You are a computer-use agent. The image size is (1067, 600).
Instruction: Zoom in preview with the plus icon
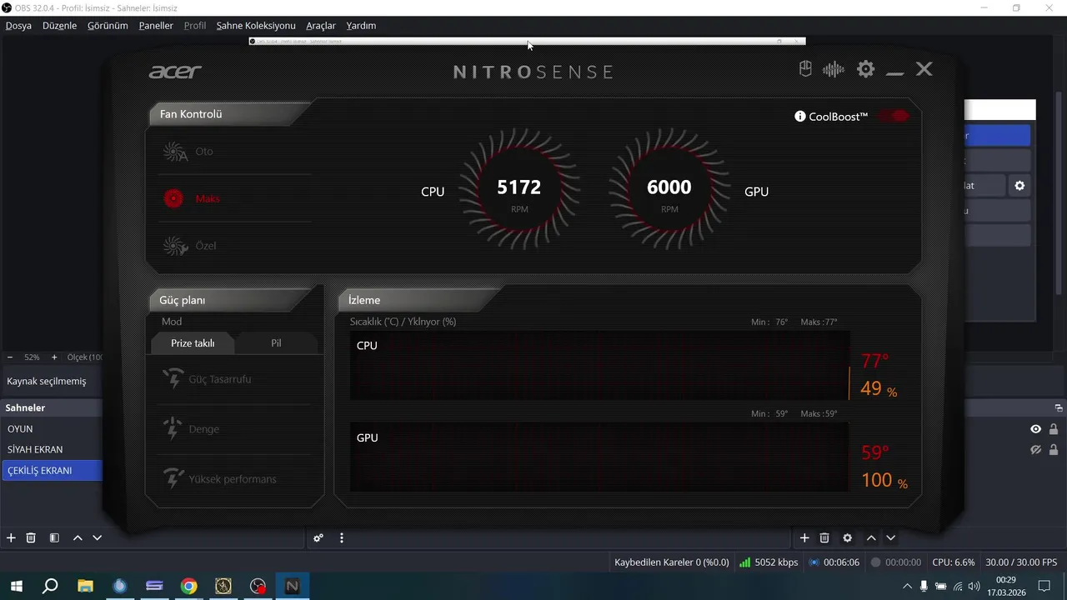point(54,357)
